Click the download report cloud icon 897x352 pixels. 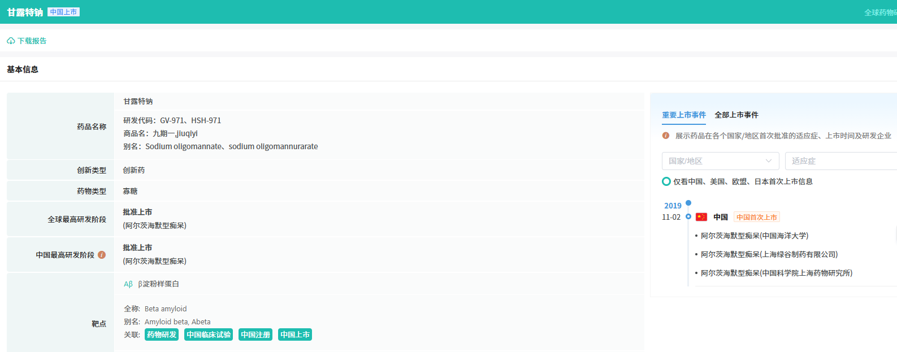[11, 41]
